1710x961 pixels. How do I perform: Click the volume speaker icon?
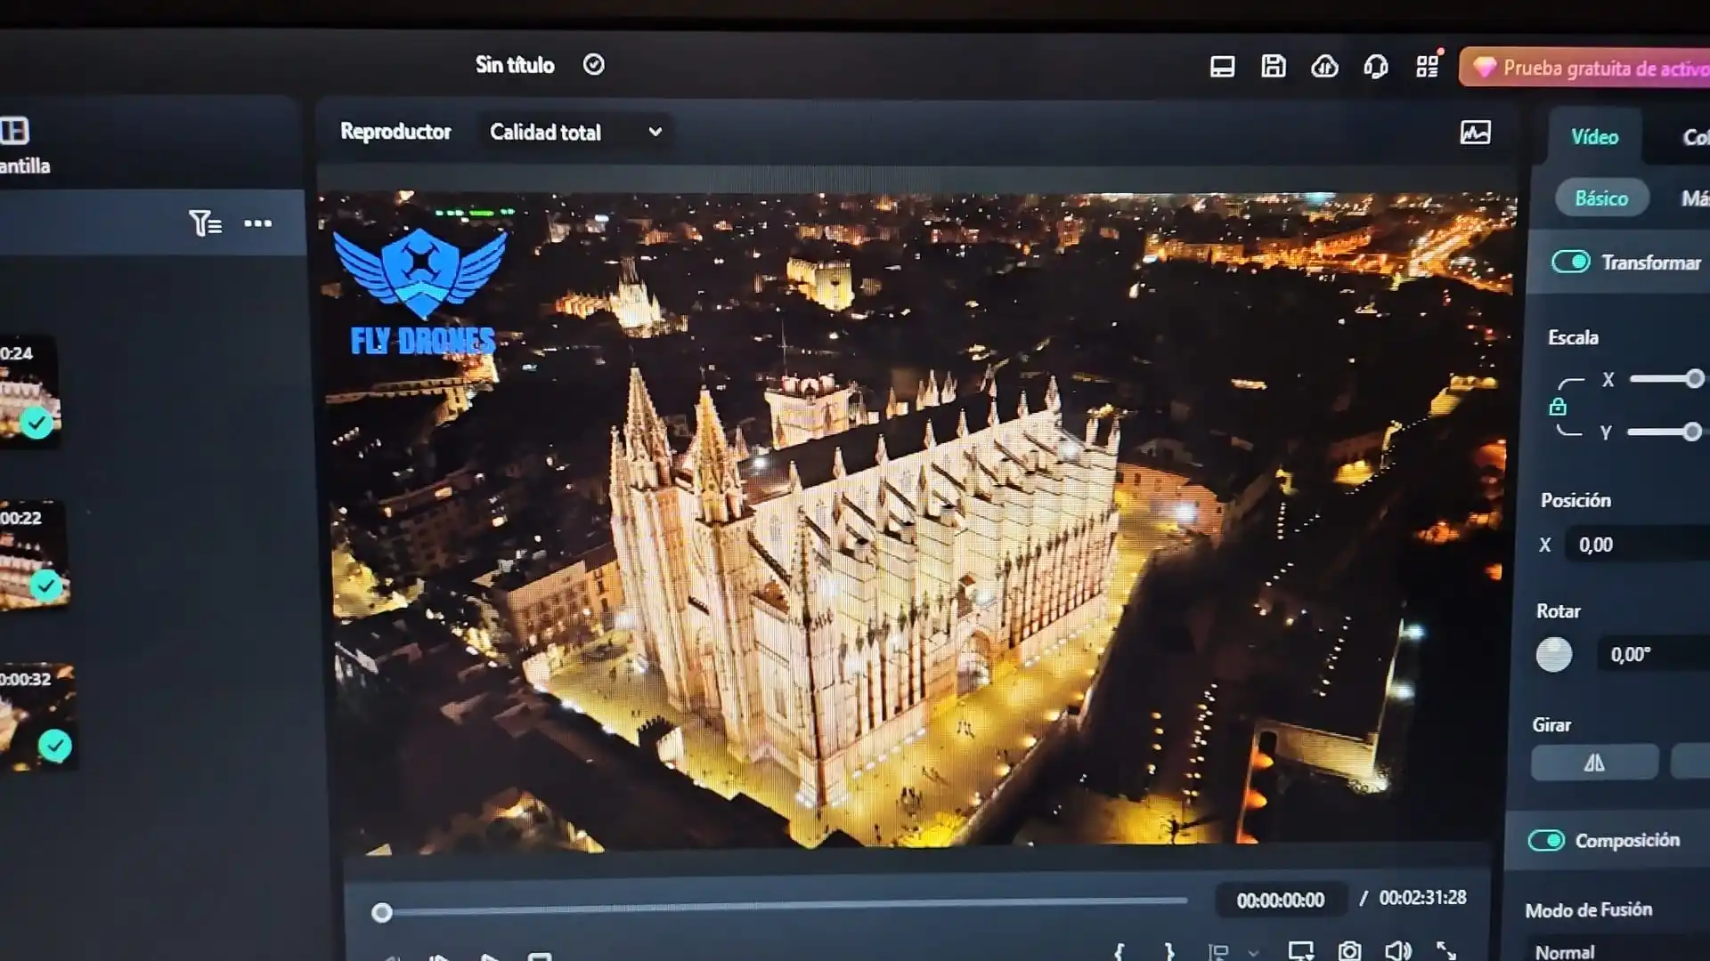click(x=1397, y=950)
